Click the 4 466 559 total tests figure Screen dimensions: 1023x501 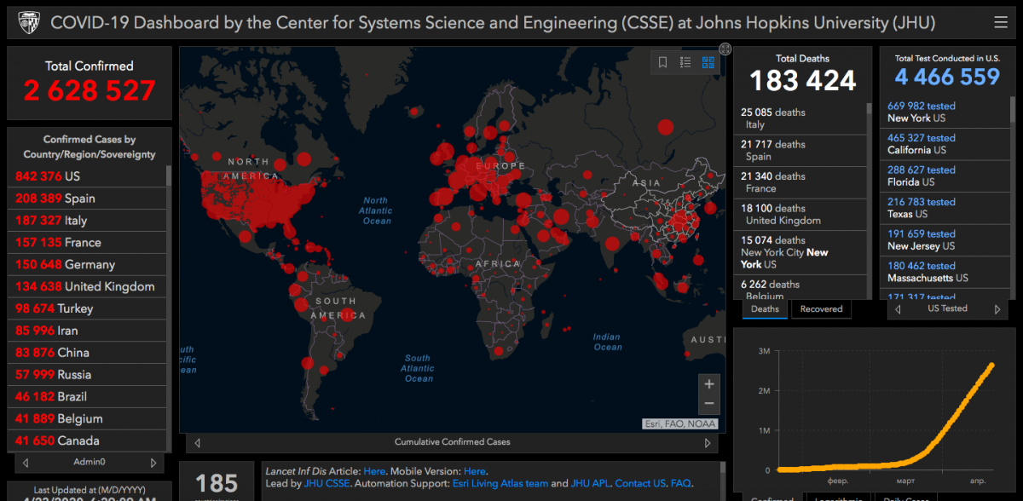pyautogui.click(x=947, y=78)
